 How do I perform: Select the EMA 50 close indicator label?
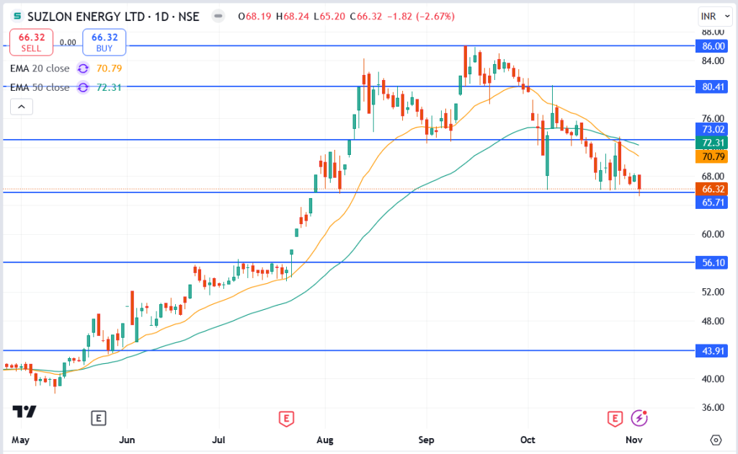pyautogui.click(x=40, y=87)
